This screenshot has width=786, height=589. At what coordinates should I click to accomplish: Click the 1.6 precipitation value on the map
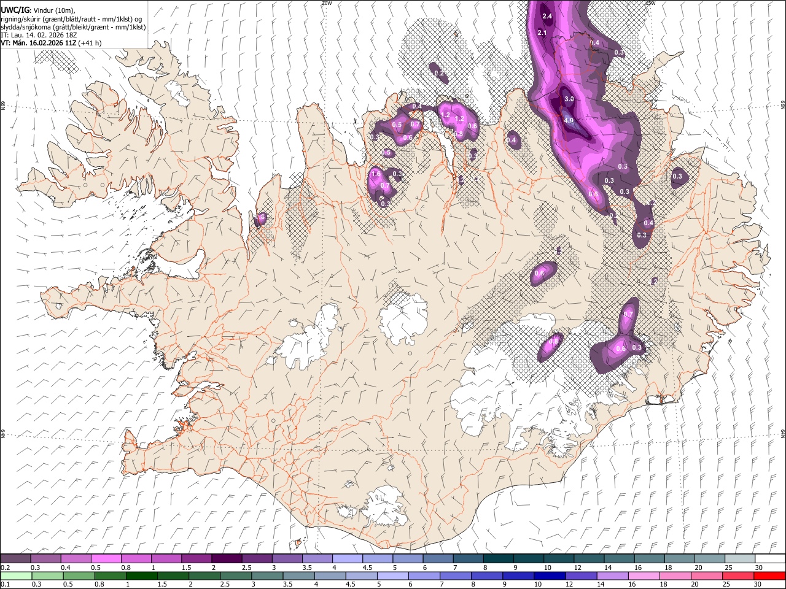(x=376, y=174)
